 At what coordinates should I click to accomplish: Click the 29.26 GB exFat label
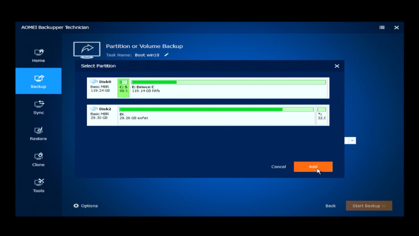134,118
